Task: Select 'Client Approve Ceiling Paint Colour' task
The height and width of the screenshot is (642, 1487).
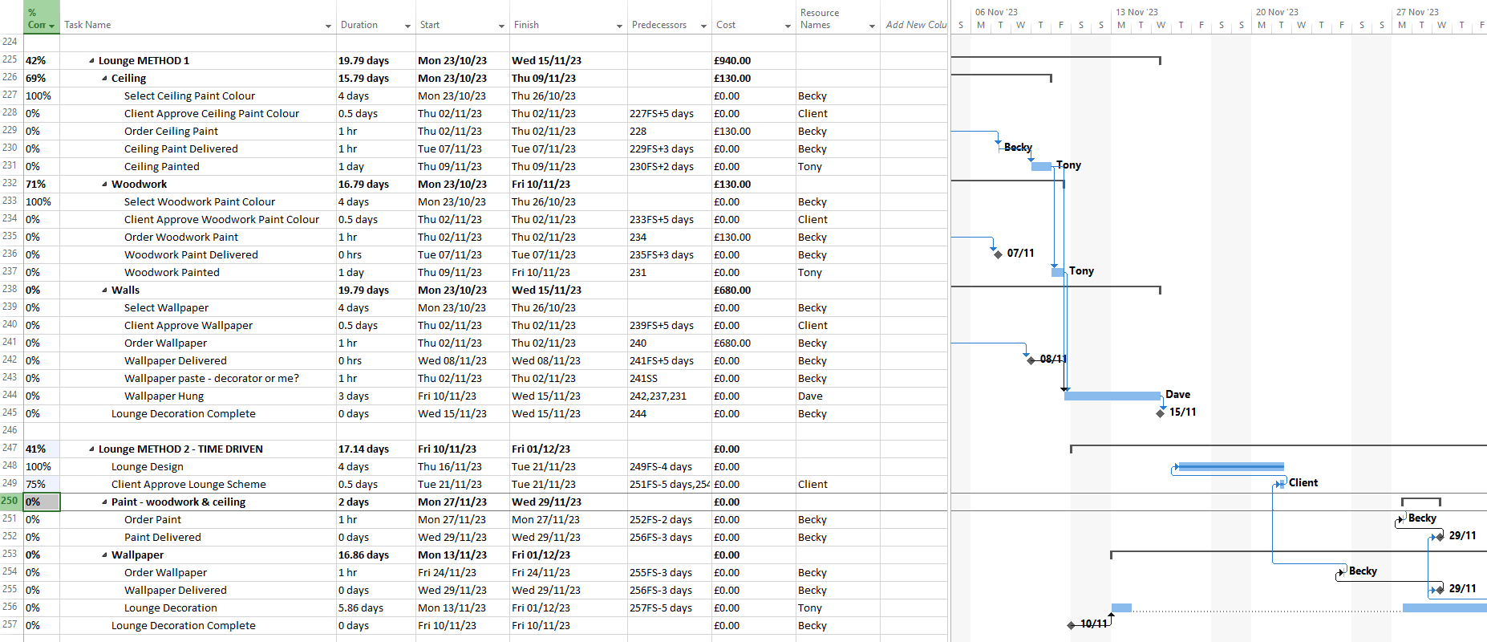Action: (x=212, y=114)
